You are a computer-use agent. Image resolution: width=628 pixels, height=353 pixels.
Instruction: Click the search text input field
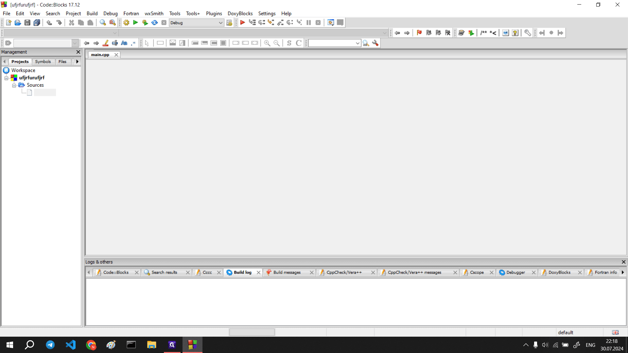[331, 43]
